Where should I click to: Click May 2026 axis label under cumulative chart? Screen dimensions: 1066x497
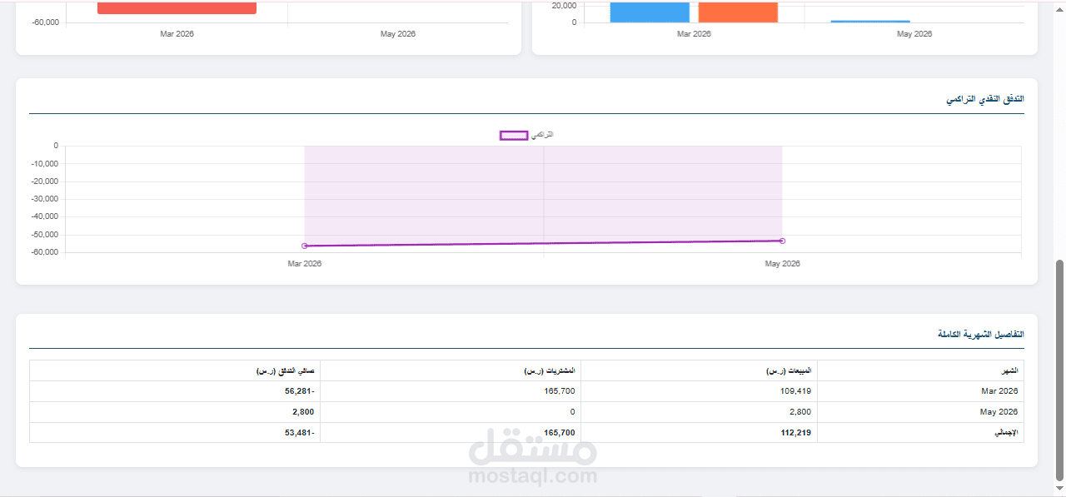(x=782, y=264)
